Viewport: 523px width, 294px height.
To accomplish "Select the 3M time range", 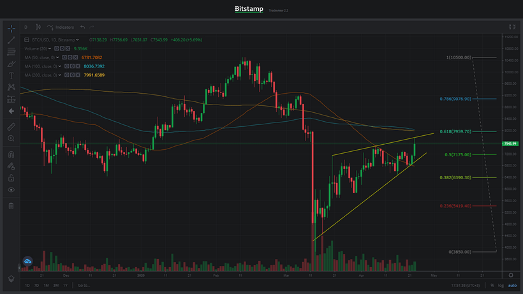I will point(55,284).
